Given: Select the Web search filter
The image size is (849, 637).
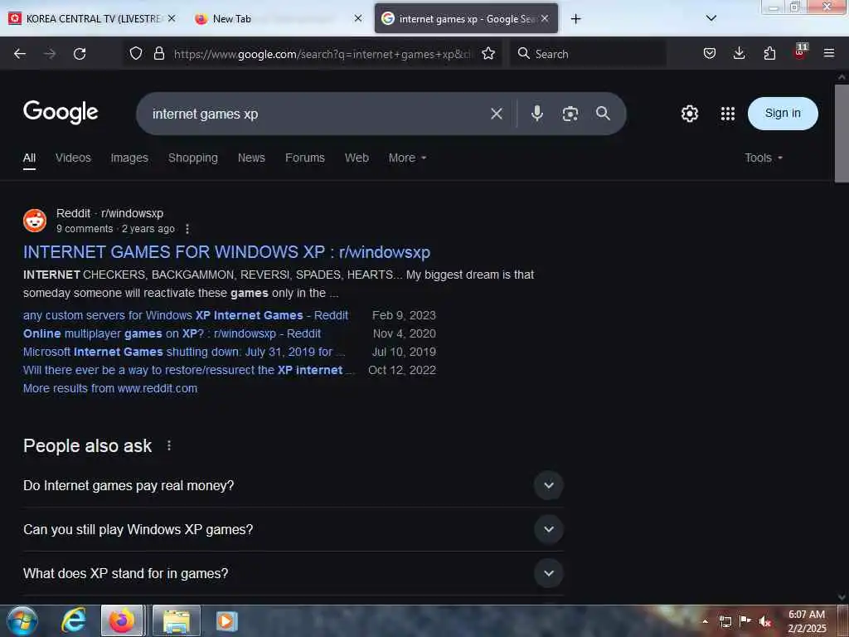Looking at the screenshot, I should [x=357, y=158].
